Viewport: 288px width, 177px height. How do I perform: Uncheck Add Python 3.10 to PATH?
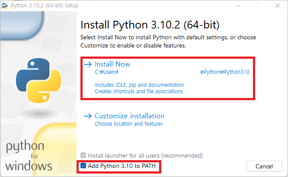[x=83, y=166]
